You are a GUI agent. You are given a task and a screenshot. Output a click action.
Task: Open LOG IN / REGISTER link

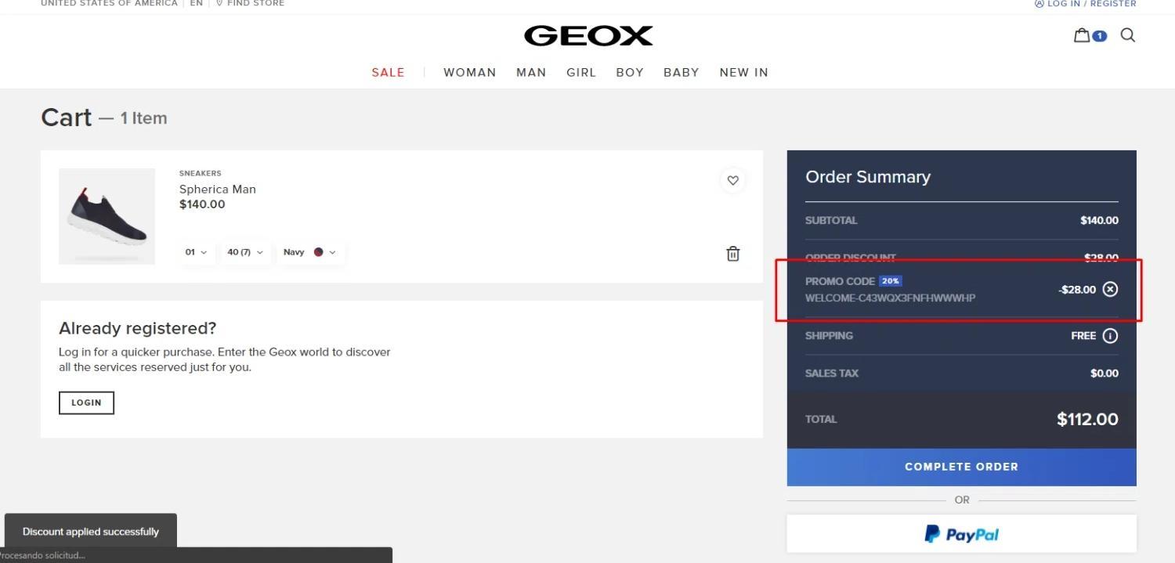coord(1086,4)
